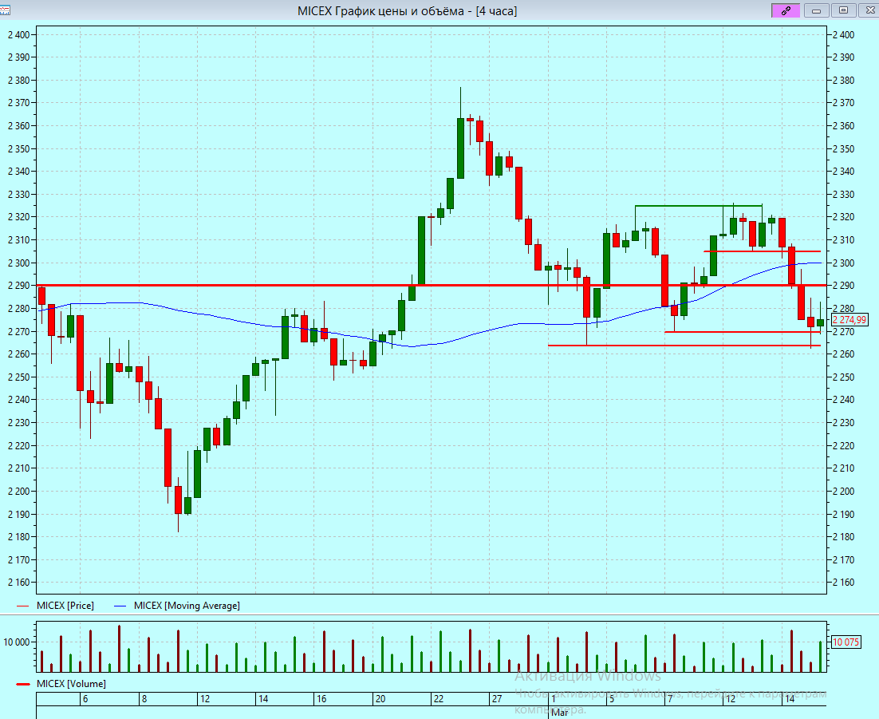Viewport: 879px width, 719px height.
Task: Click date label 5 on time axis
Action: coord(612,699)
